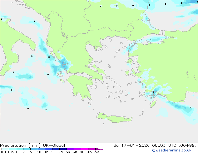Click the 0.5–1 mm legend swatch
The height and width of the screenshot is (153, 198).
coord(12,149)
